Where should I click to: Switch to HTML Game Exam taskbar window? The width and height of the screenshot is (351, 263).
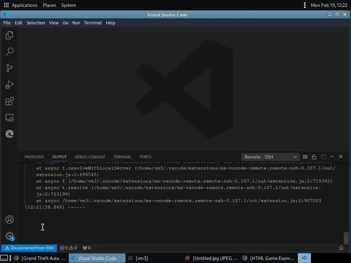tap(269, 258)
